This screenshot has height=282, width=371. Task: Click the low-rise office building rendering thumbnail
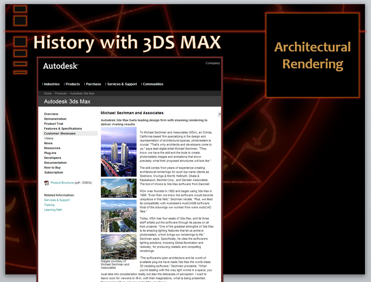[x=118, y=189]
